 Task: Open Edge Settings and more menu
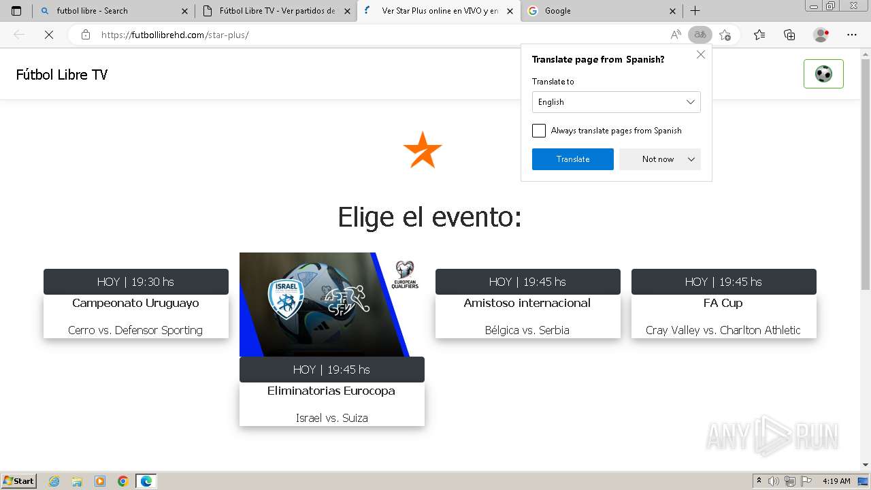(852, 35)
